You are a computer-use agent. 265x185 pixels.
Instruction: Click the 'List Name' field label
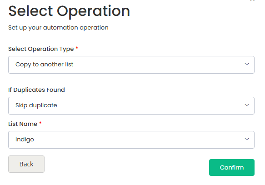[x=23, y=124]
